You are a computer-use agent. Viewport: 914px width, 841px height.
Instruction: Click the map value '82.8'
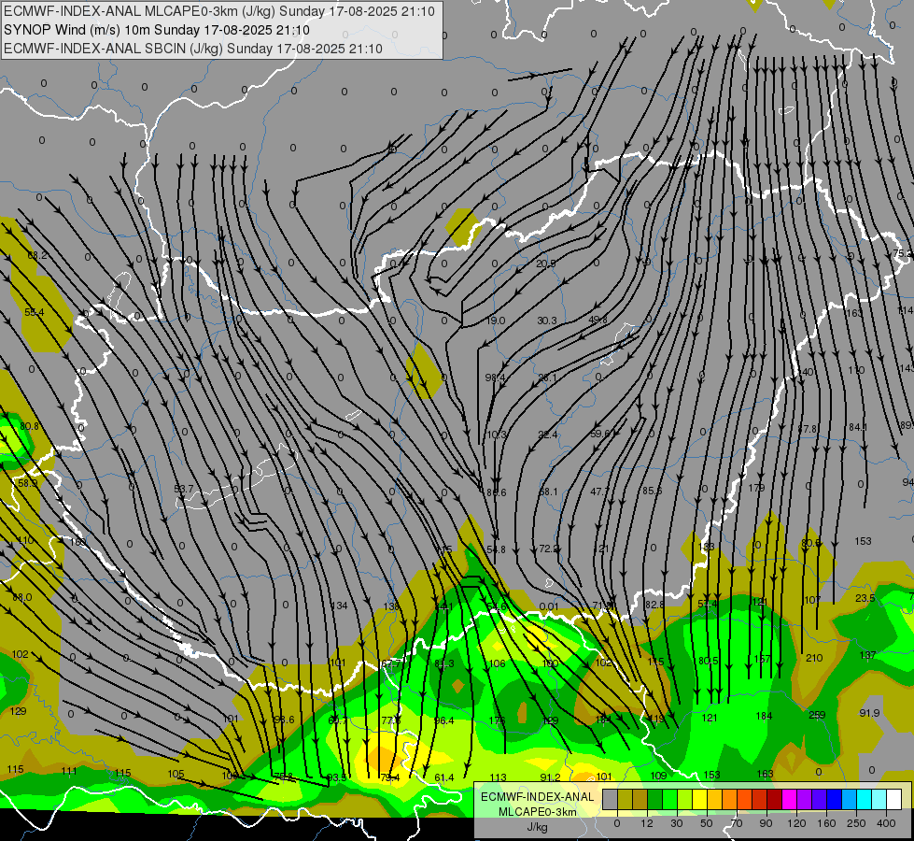click(x=654, y=605)
